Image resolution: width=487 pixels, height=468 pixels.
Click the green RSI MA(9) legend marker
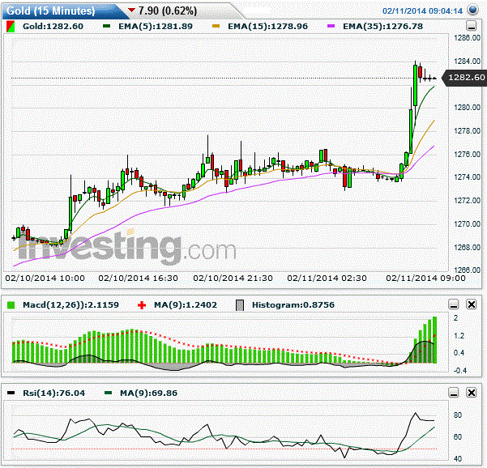tap(108, 393)
